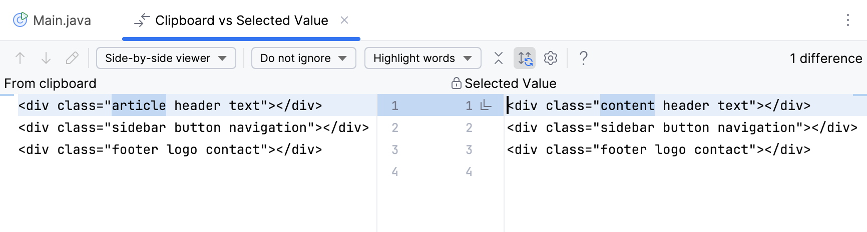Close the Clipboard vs Selected Value tab
The image size is (867, 232).
pyautogui.click(x=344, y=20)
